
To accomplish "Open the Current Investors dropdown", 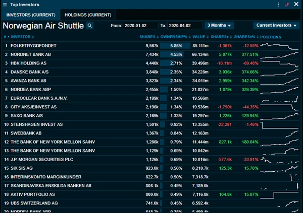I will pyautogui.click(x=276, y=26).
